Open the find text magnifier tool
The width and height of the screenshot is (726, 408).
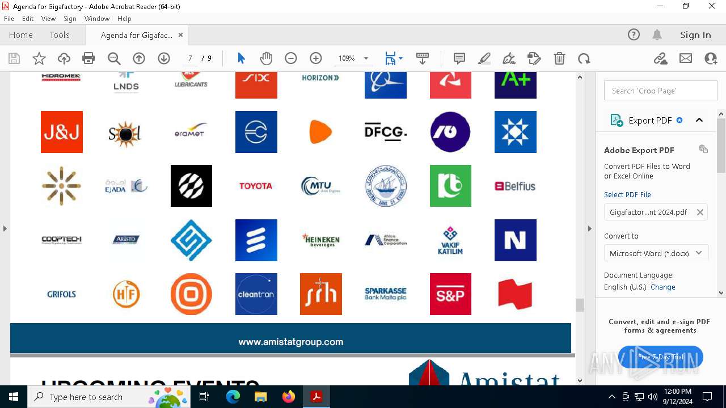(x=114, y=58)
